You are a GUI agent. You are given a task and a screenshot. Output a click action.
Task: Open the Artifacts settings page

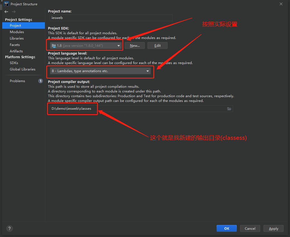pyautogui.click(x=16, y=51)
